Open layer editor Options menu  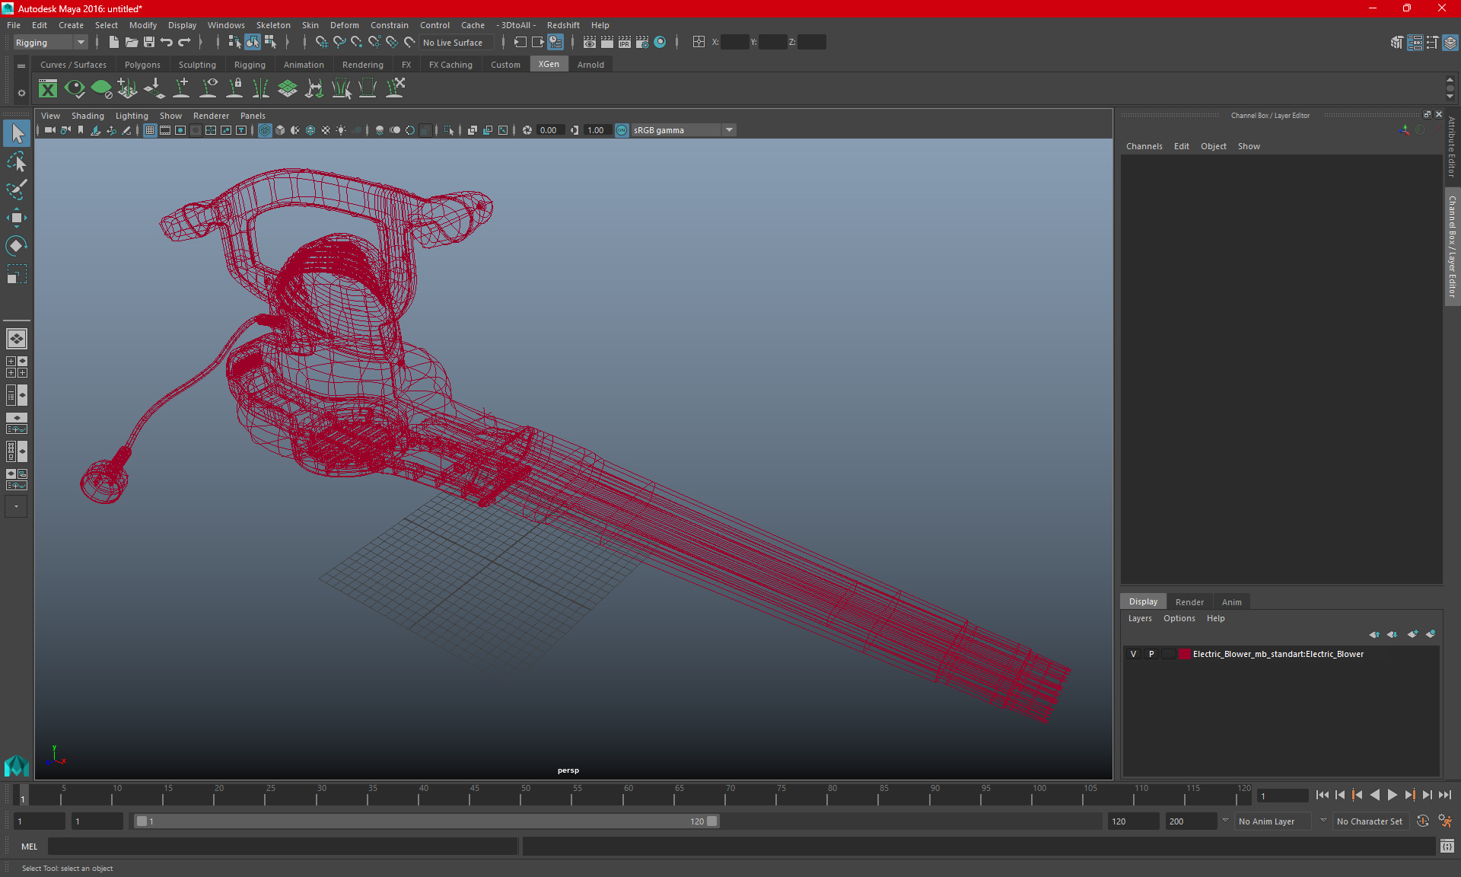1179,618
